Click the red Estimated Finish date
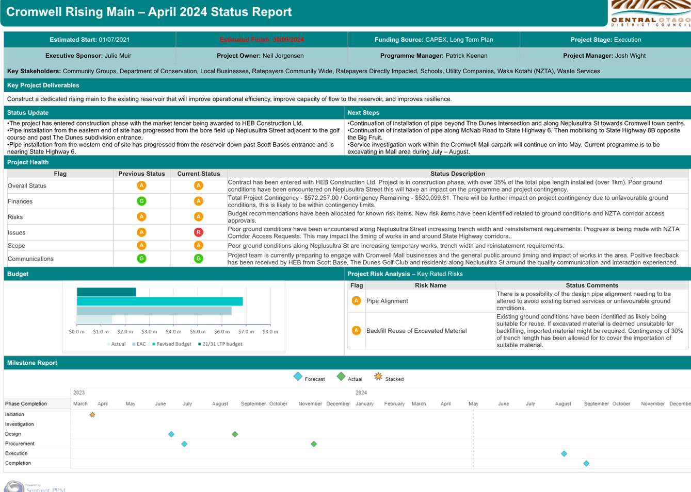The image size is (691, 492). (x=262, y=40)
